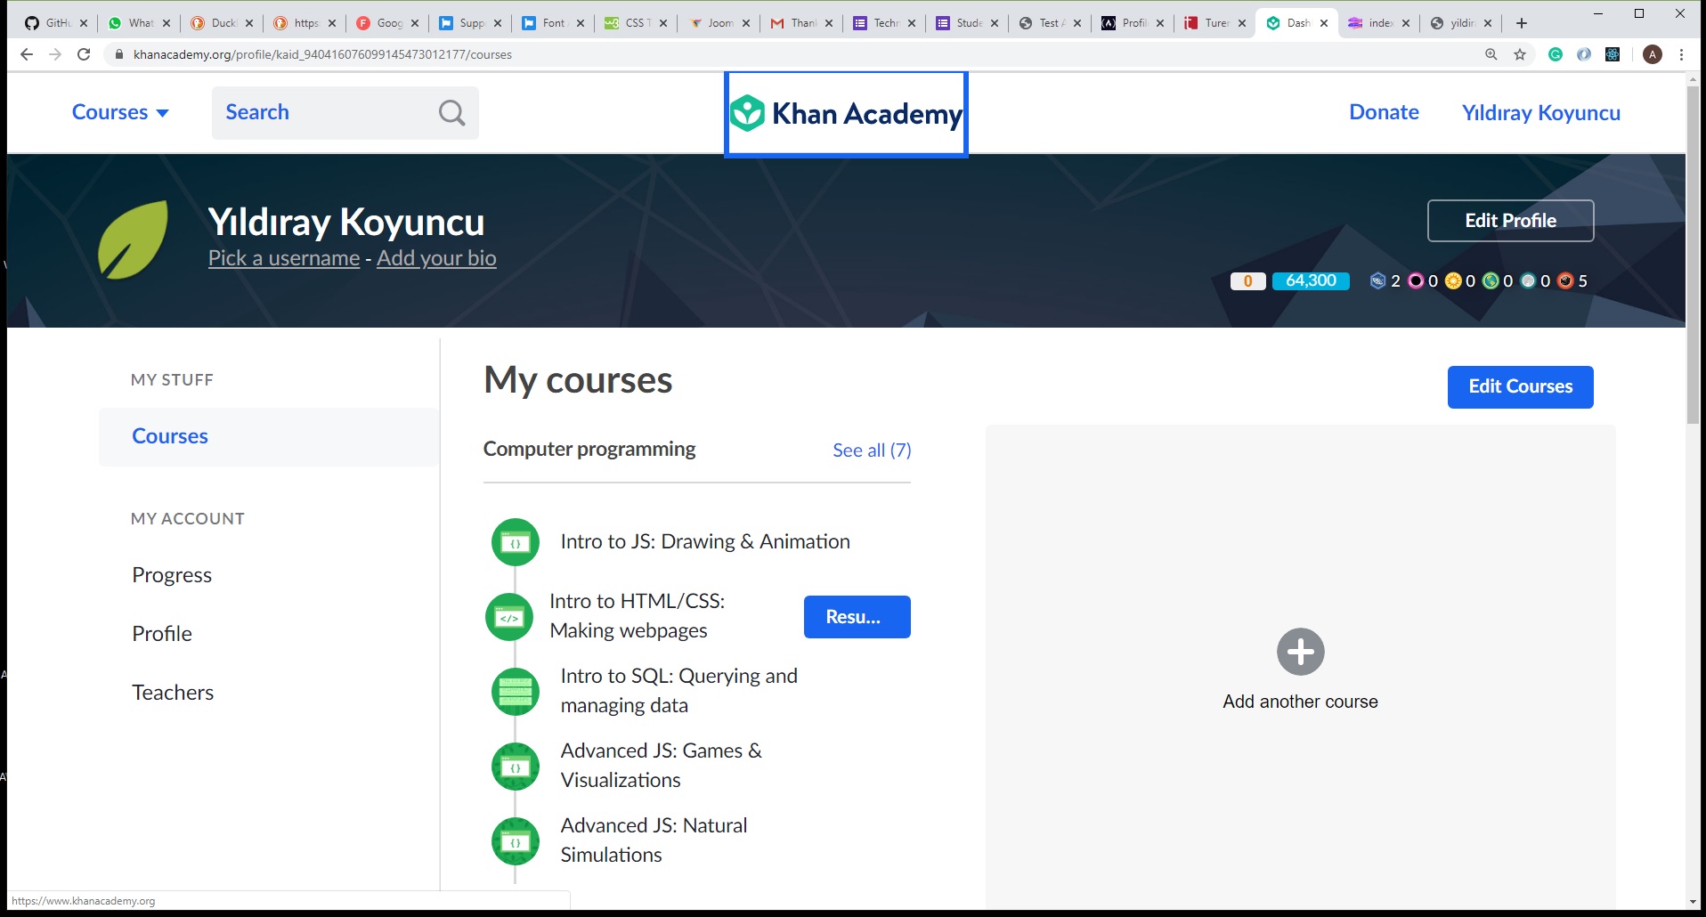Screen dimensions: 1706x917
Task: Click the search magnifier icon
Action: coord(451,113)
